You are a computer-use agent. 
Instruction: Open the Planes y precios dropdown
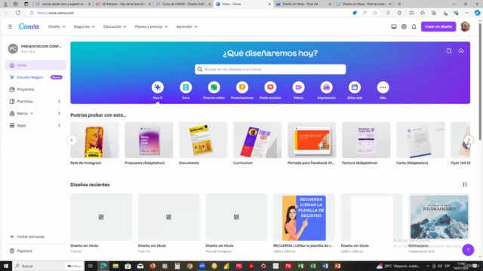click(x=151, y=27)
